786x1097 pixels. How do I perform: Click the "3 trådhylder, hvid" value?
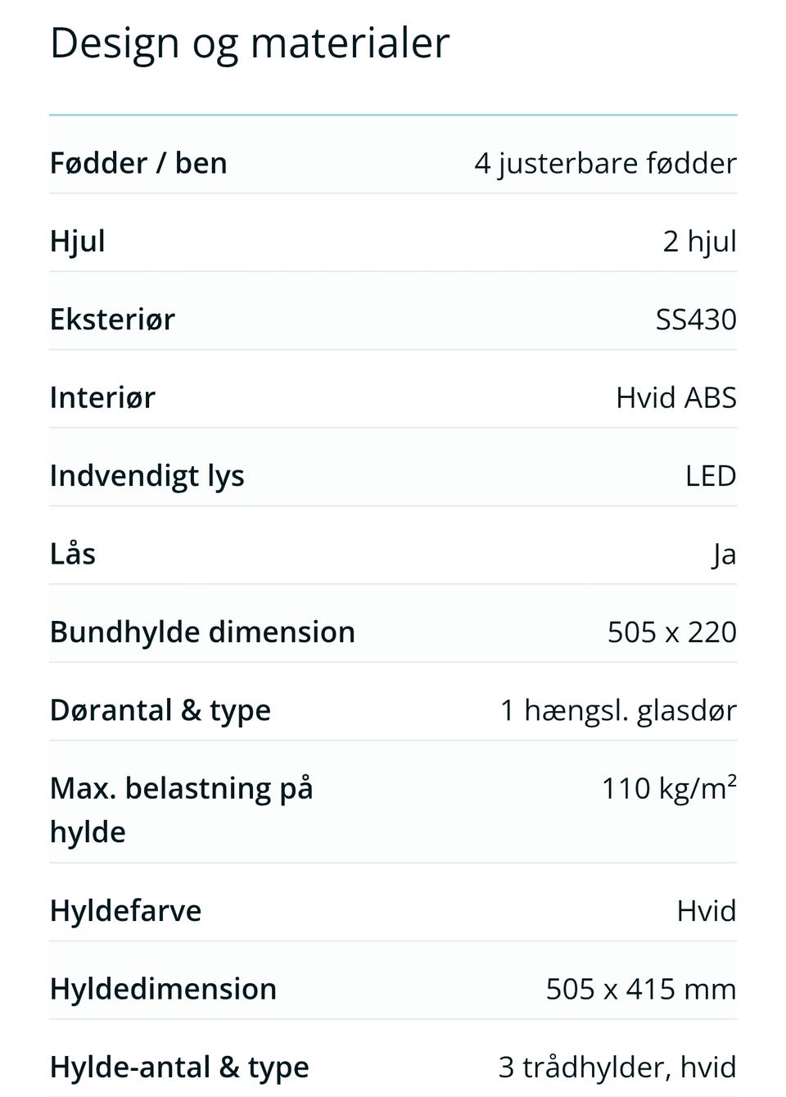[617, 1067]
